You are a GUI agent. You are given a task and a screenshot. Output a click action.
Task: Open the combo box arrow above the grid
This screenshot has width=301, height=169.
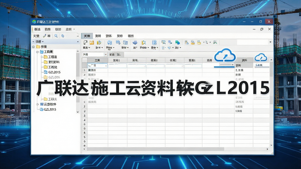pyautogui.click(x=106, y=55)
